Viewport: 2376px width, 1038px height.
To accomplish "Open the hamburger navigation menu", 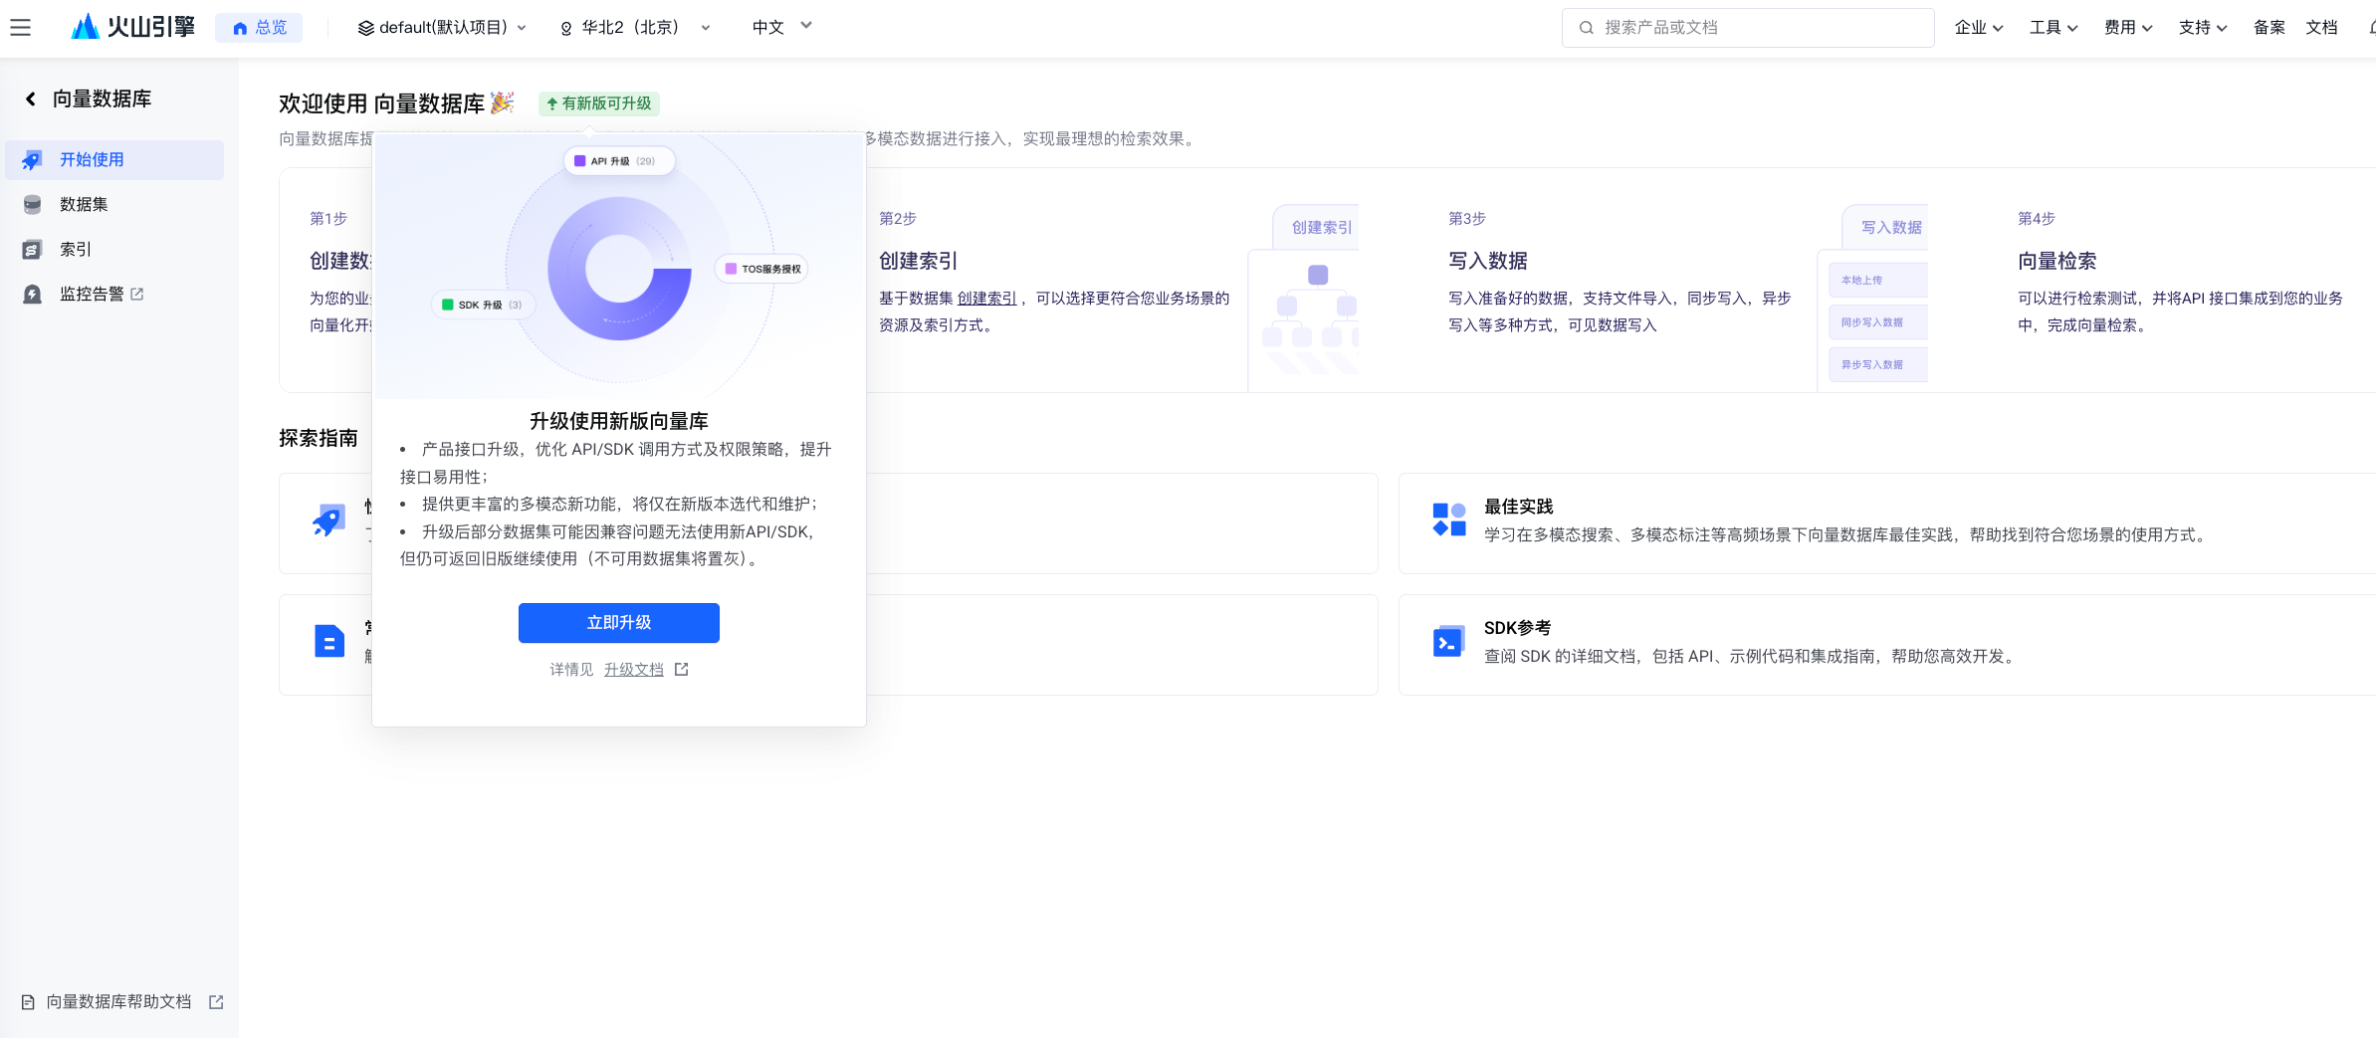I will [x=20, y=28].
